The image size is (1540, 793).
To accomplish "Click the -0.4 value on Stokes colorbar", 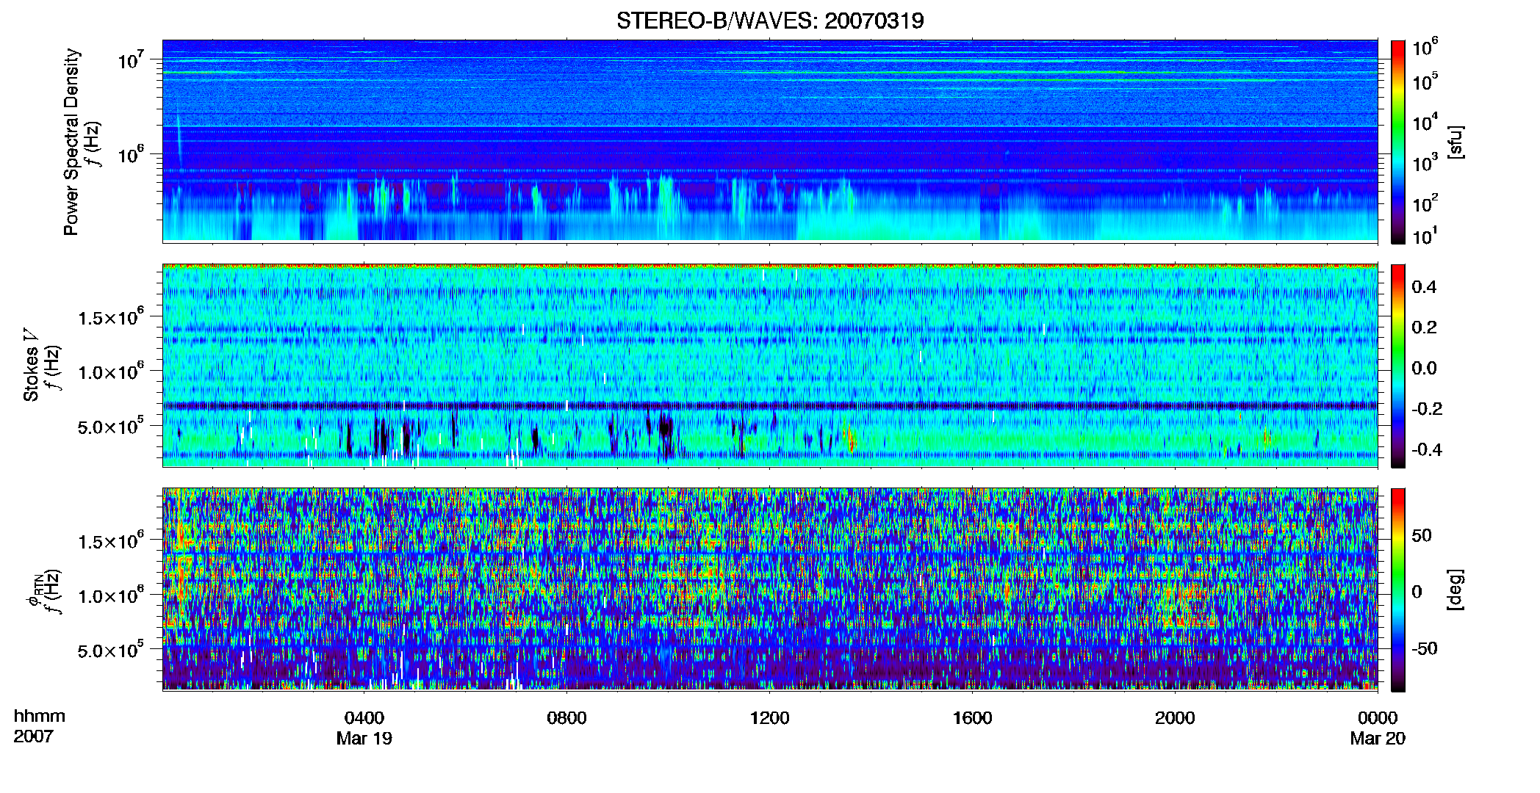I will [1427, 449].
